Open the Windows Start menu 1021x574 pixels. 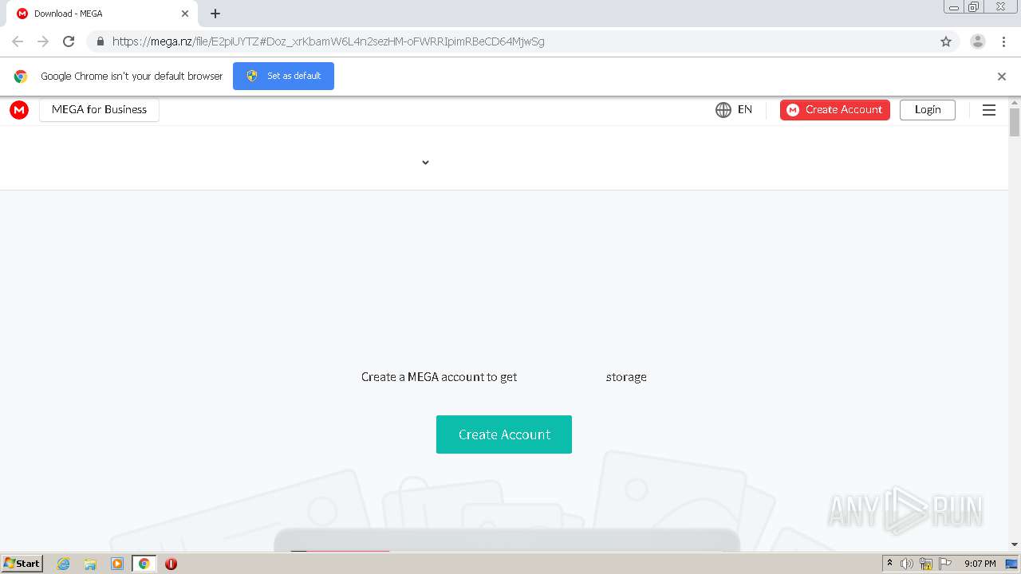pos(22,564)
